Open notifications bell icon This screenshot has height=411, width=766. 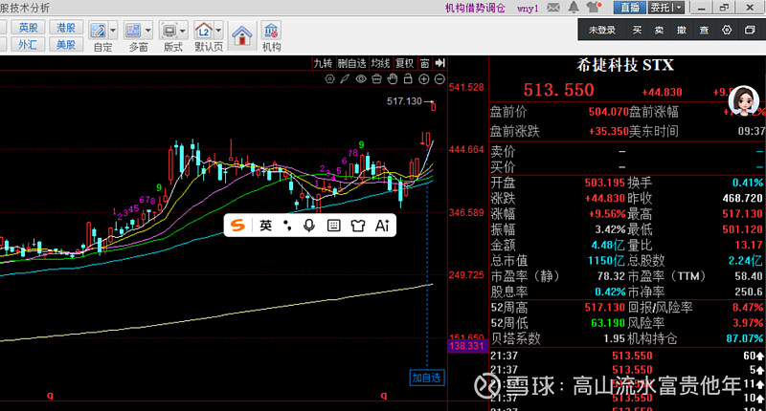(x=574, y=8)
